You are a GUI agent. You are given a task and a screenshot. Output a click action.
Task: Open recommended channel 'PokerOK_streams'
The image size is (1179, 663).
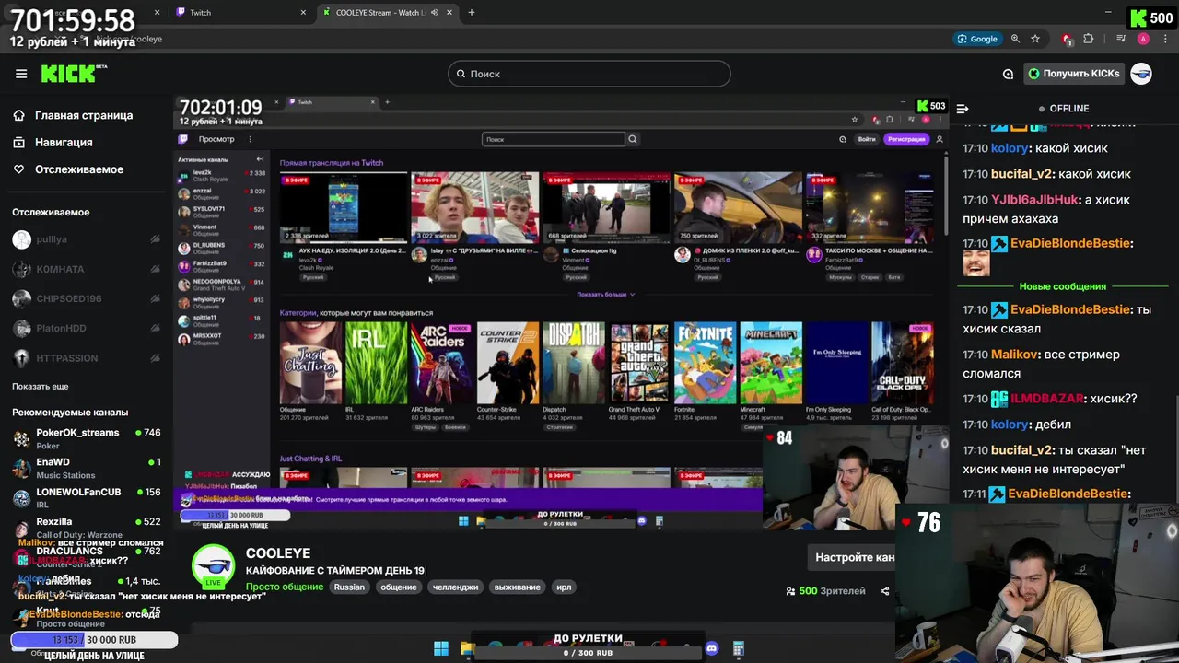click(x=87, y=438)
